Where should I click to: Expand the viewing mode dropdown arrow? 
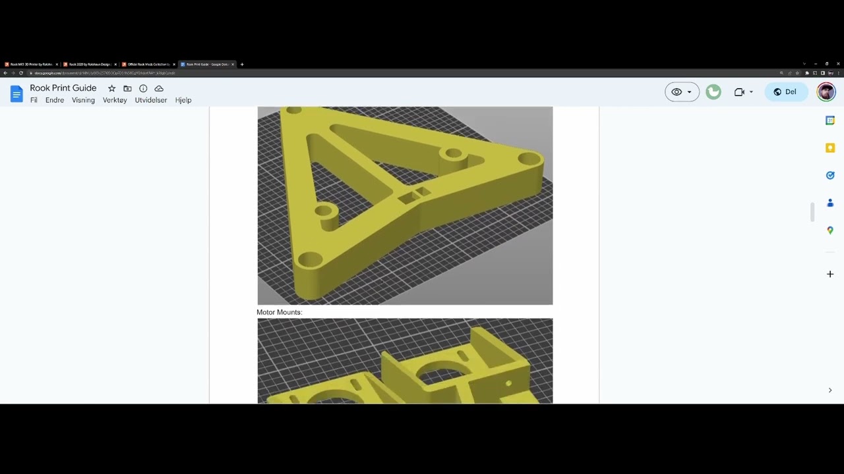[x=690, y=92]
